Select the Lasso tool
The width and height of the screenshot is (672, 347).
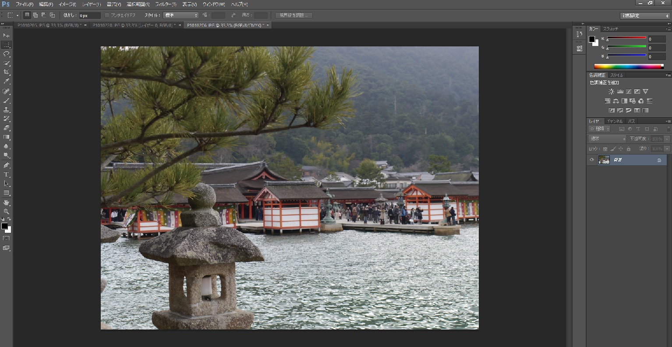click(7, 54)
